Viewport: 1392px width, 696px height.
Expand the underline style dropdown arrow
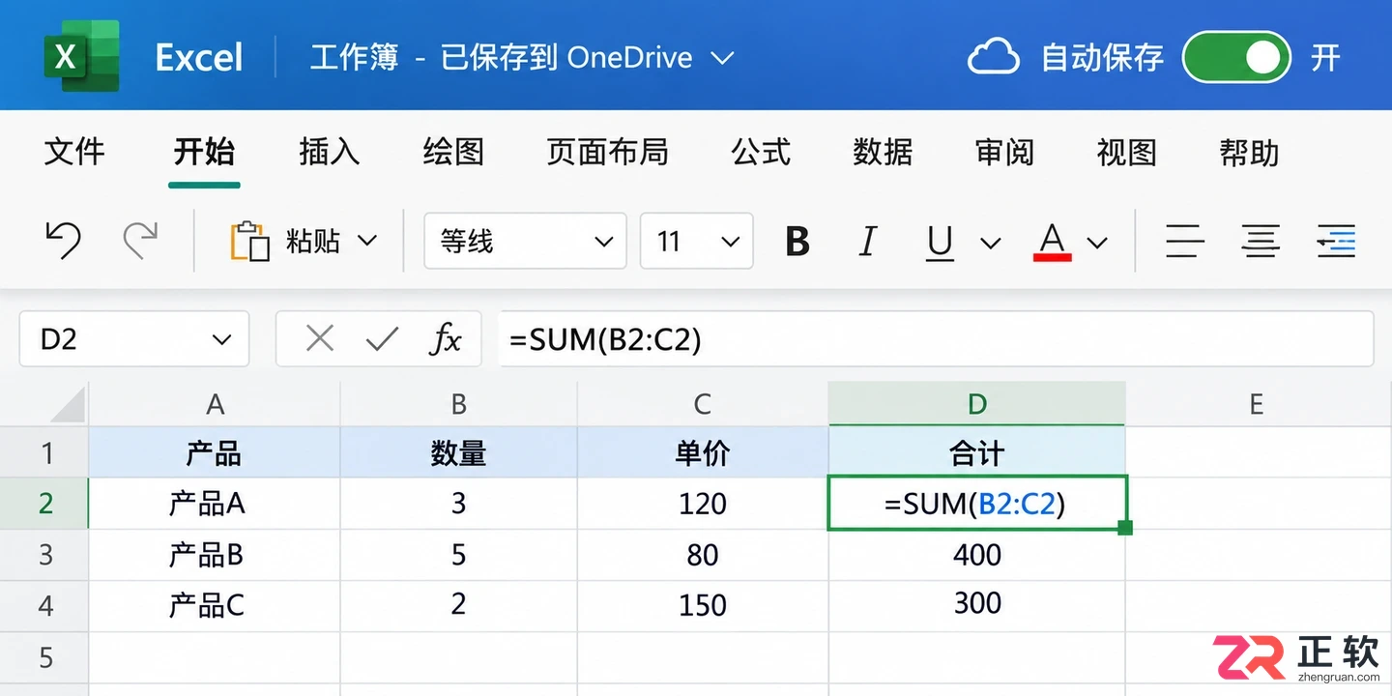pos(991,242)
